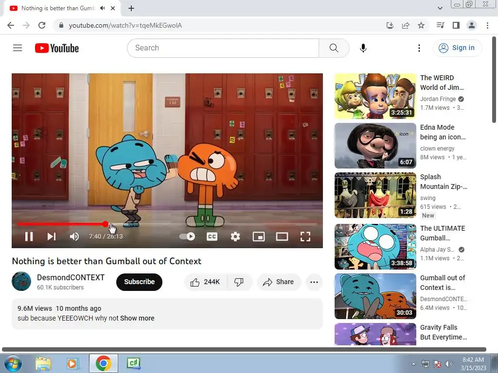498x373 pixels.
Task: Skip to the next video
Action: pyautogui.click(x=52, y=237)
